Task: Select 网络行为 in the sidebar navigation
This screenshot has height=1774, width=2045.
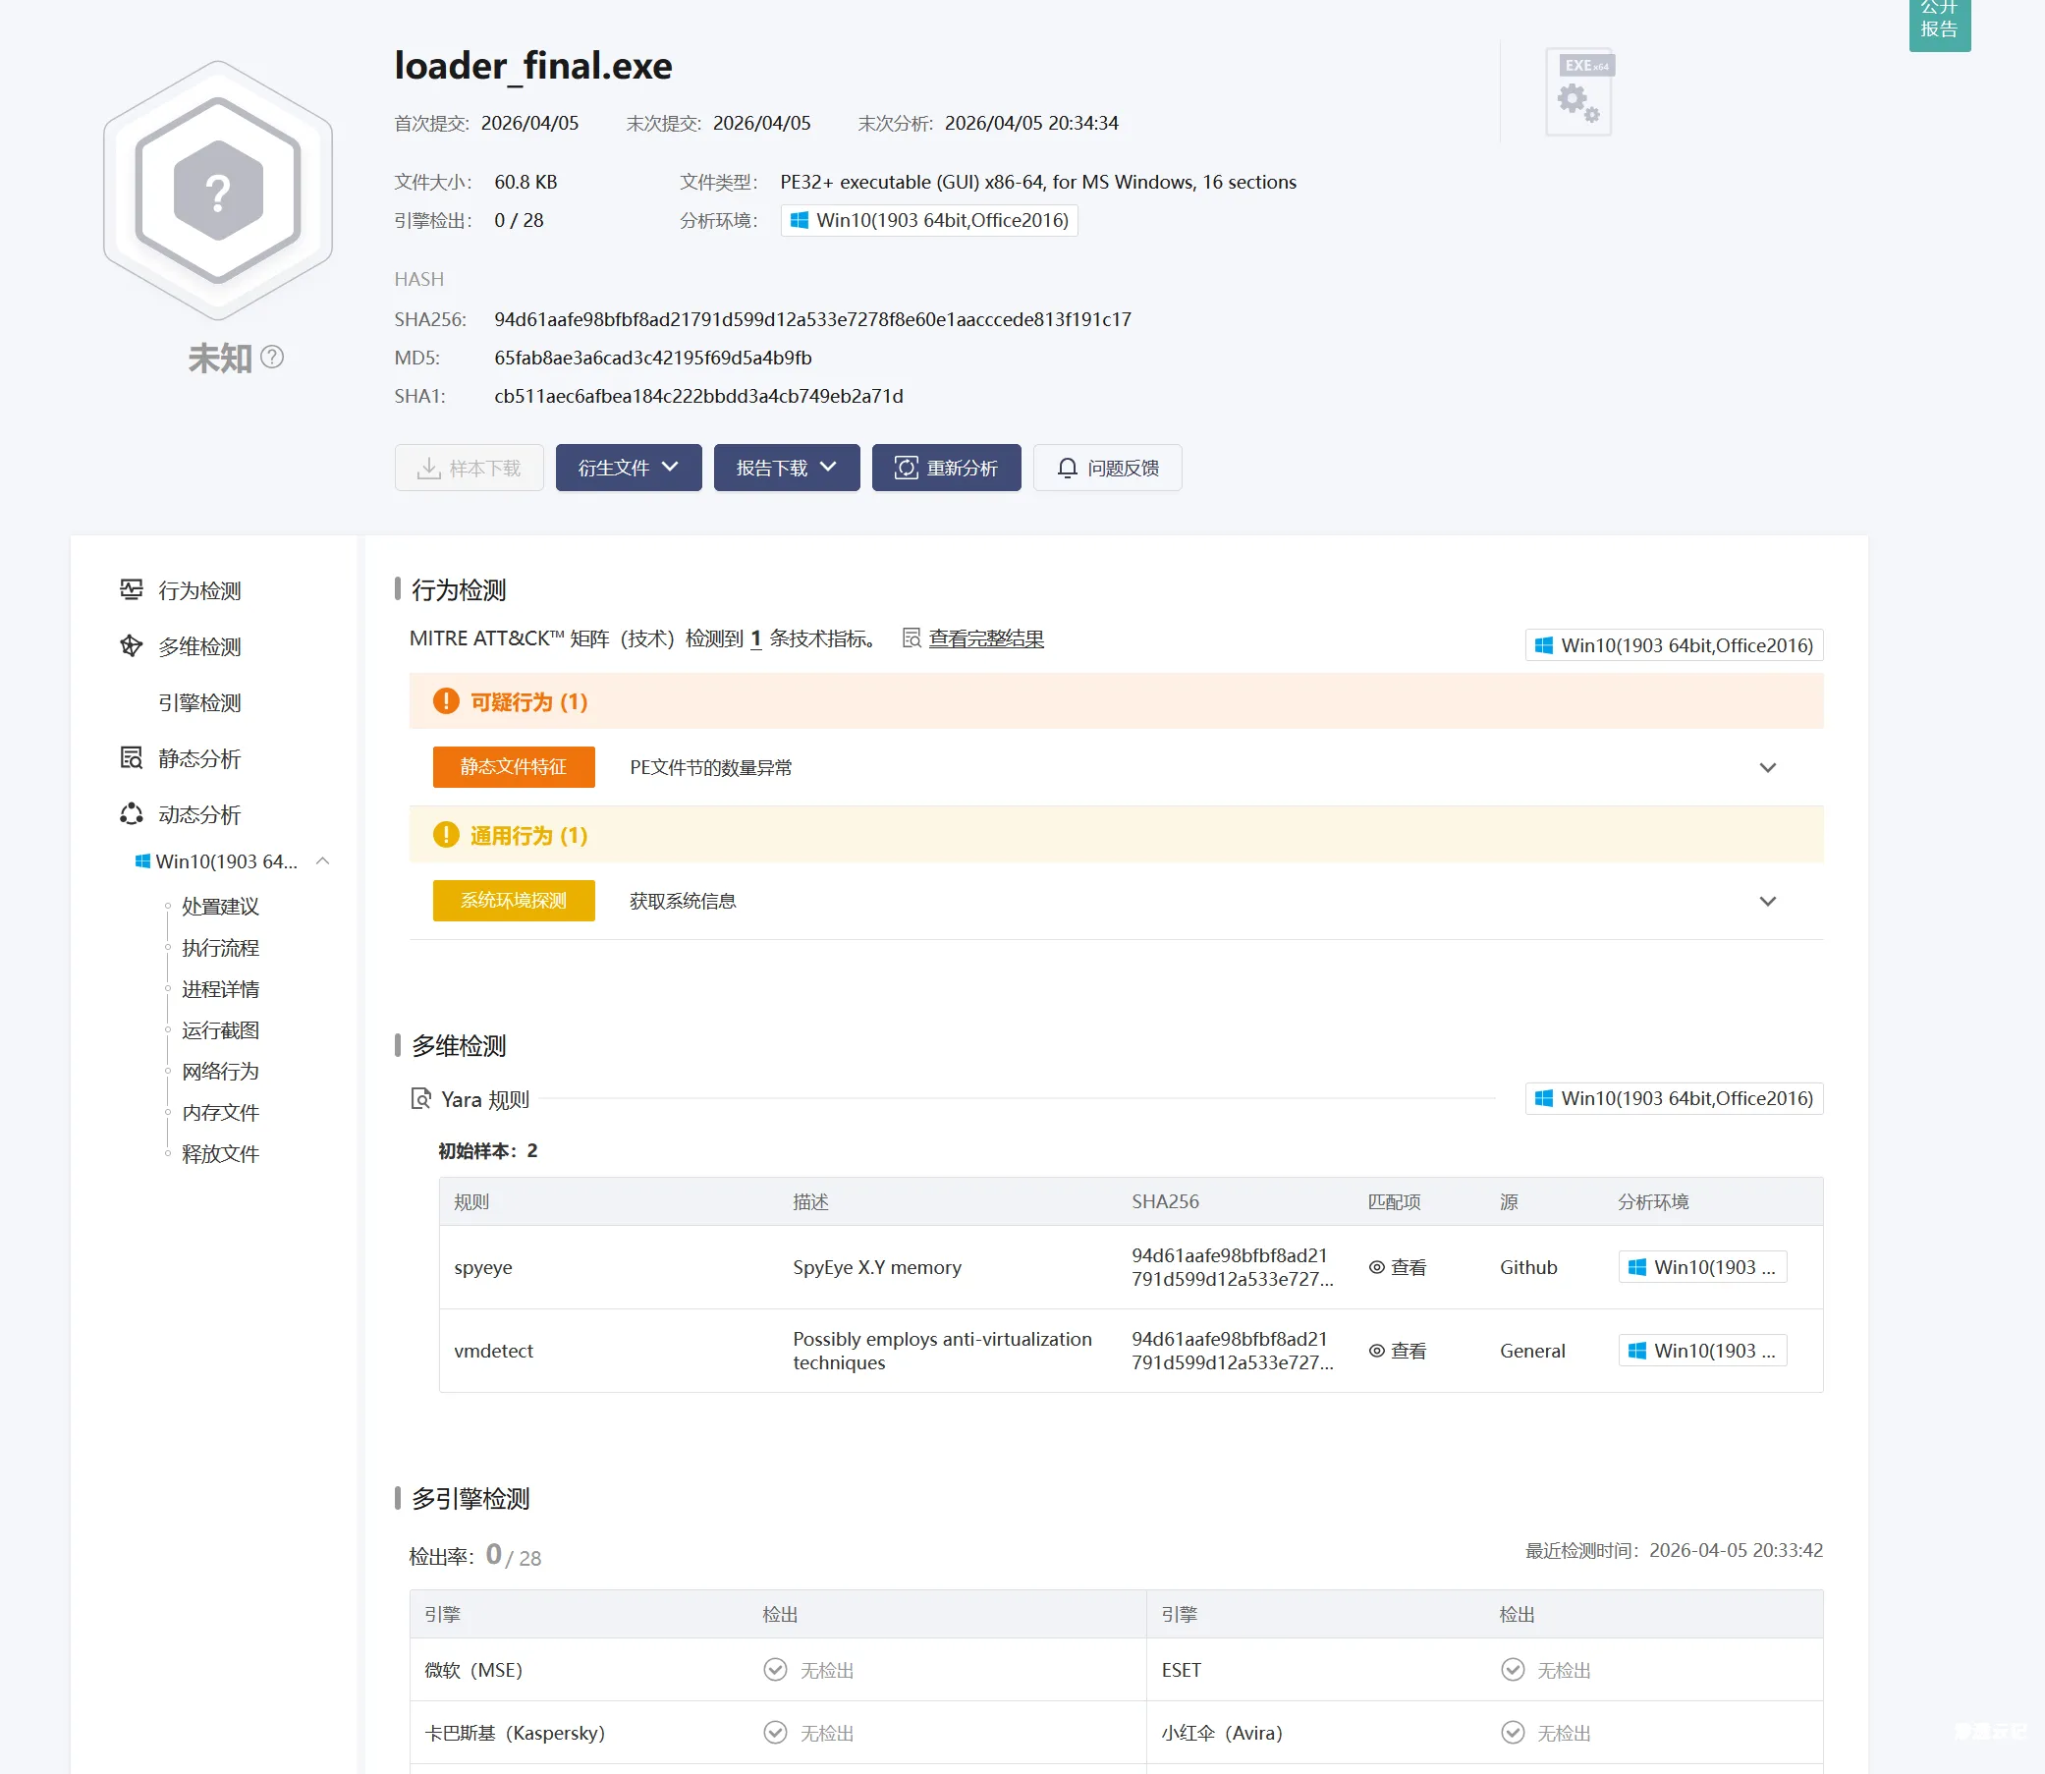Action: (x=220, y=1071)
